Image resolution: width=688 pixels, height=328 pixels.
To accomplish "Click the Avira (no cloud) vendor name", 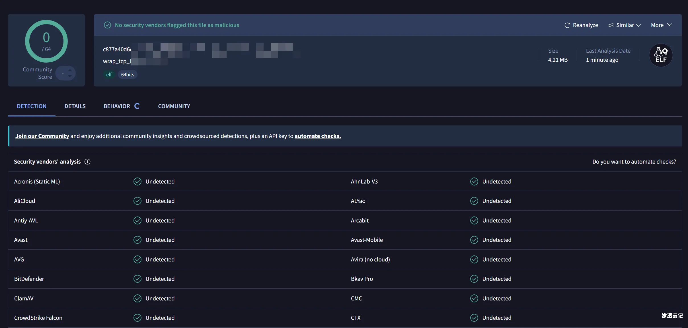I will click(370, 259).
